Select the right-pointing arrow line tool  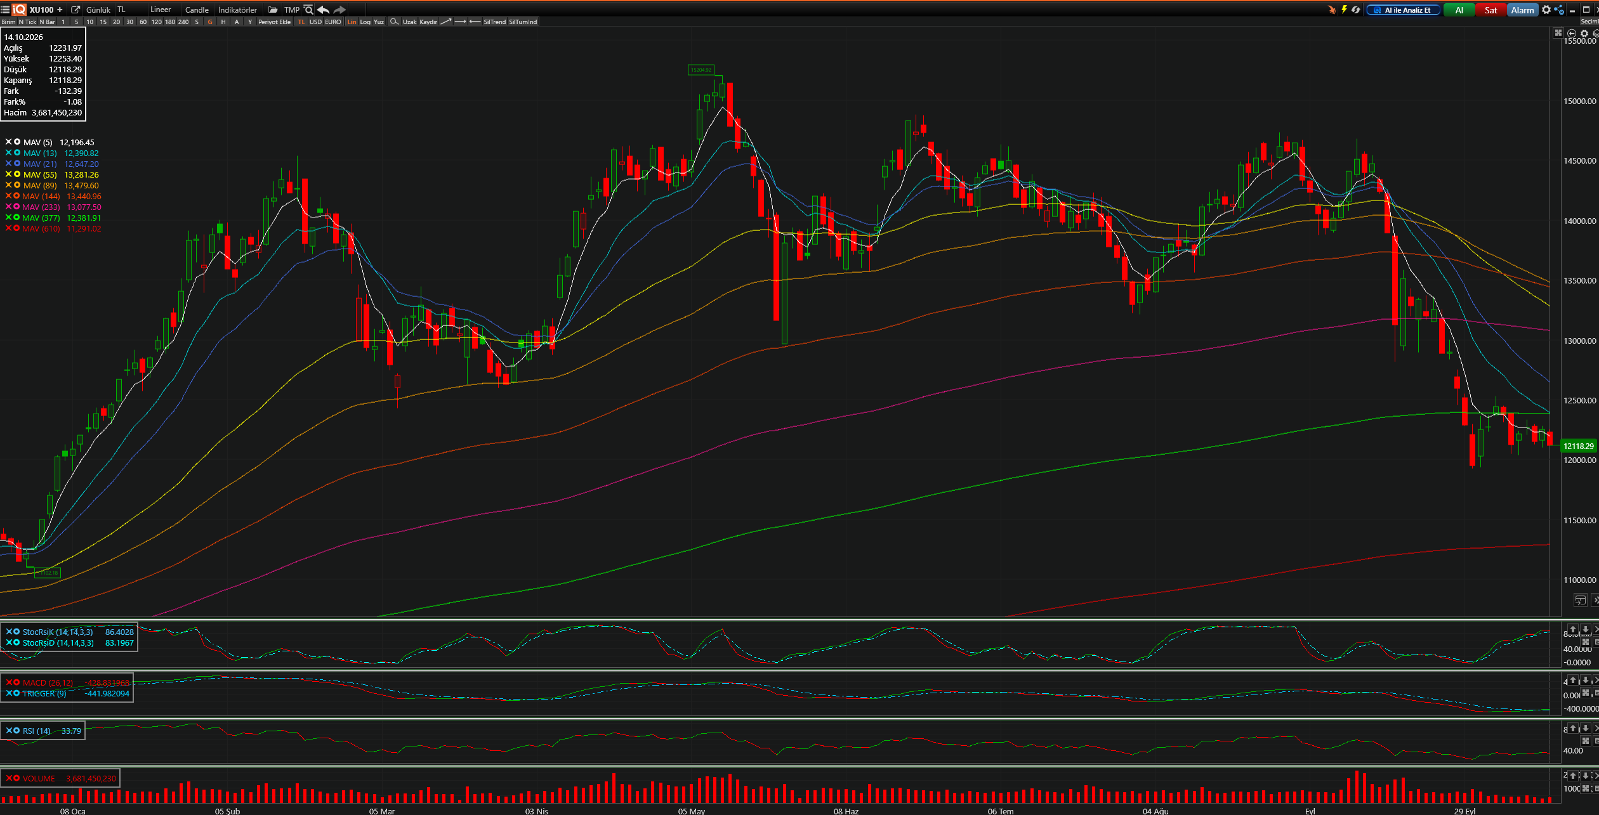point(460,22)
